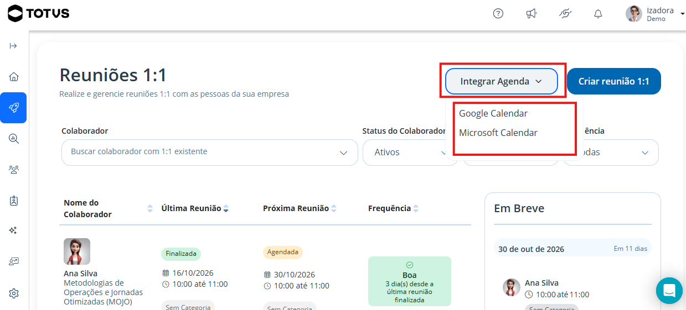This screenshot has height=310, width=686.
Task: Open the announcements megaphone icon
Action: click(531, 14)
